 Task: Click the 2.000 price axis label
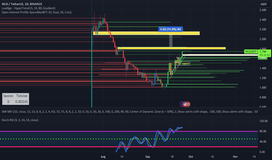tap(263, 39)
